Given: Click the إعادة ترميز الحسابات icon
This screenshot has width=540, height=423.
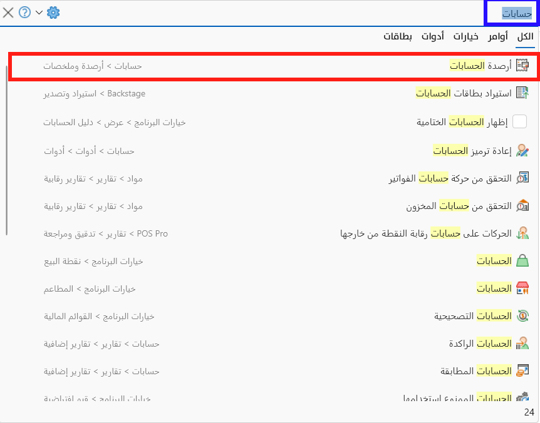Looking at the screenshot, I should [x=522, y=151].
